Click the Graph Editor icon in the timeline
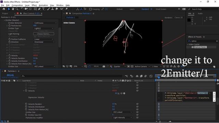219x123 pixels. [x=151, y=76]
